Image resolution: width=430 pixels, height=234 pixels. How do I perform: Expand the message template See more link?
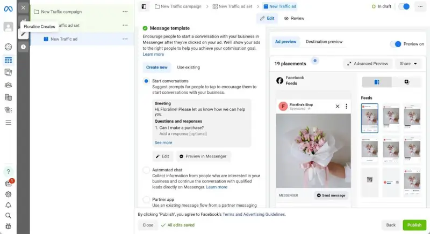[x=163, y=142]
